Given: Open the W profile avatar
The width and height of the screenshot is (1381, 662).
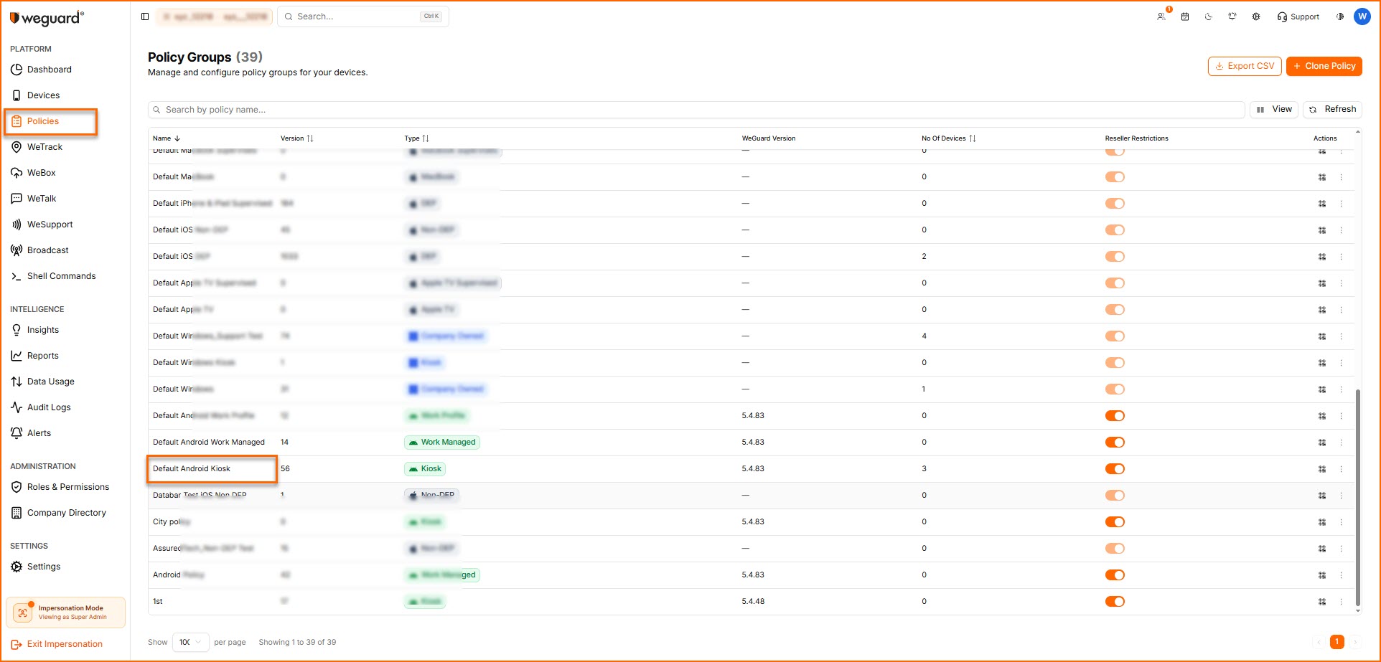Looking at the screenshot, I should click(1362, 16).
